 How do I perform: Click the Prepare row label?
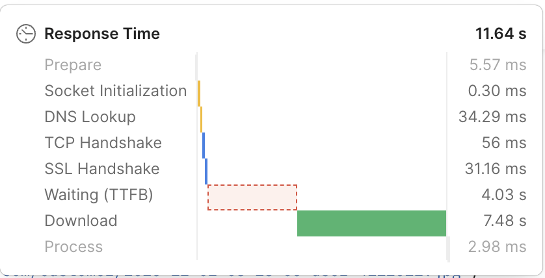73,65
